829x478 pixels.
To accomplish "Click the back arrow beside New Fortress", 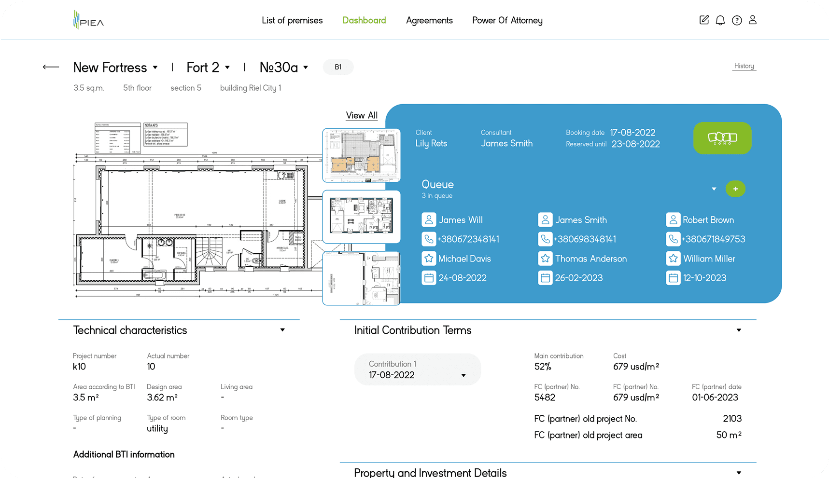I will click(x=51, y=67).
